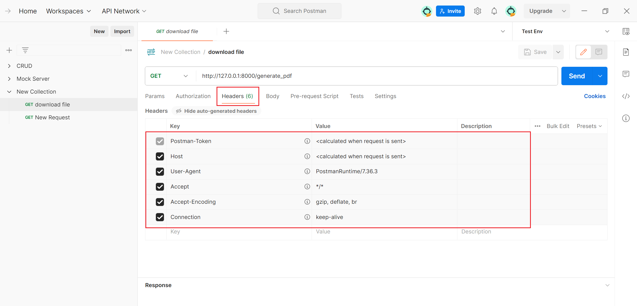This screenshot has height=306, width=637.
Task: Open the Settings tab
Action: point(385,96)
